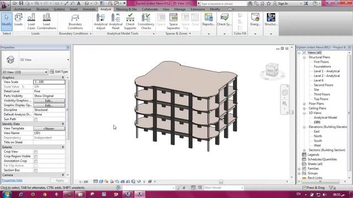Expand Spaces & Zones panel dropdown
Screen dimensions: 353x198
190,34
